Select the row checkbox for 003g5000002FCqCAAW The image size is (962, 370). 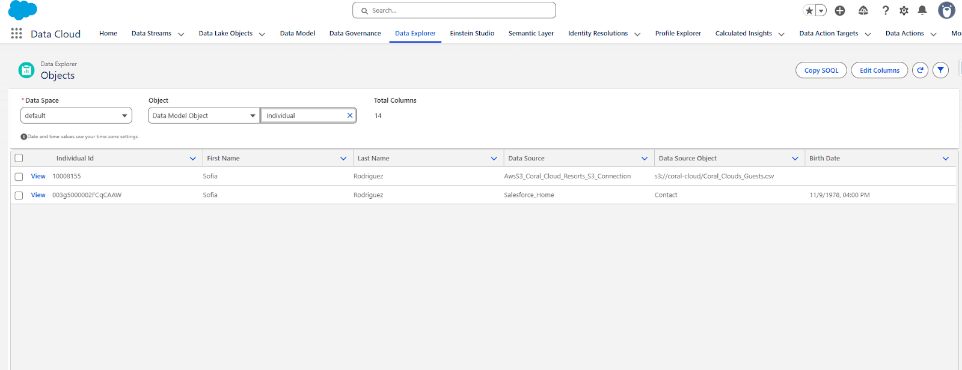pyautogui.click(x=19, y=195)
